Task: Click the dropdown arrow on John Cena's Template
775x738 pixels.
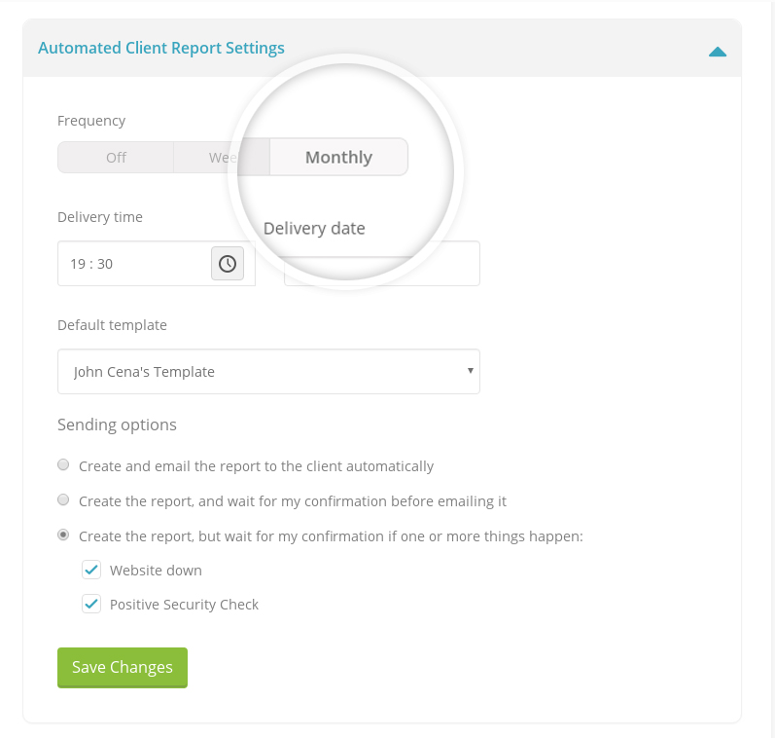Action: (471, 371)
